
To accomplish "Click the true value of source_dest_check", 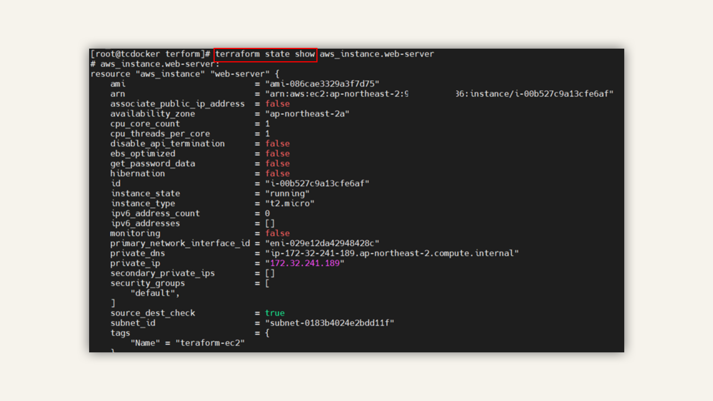I will 275,313.
